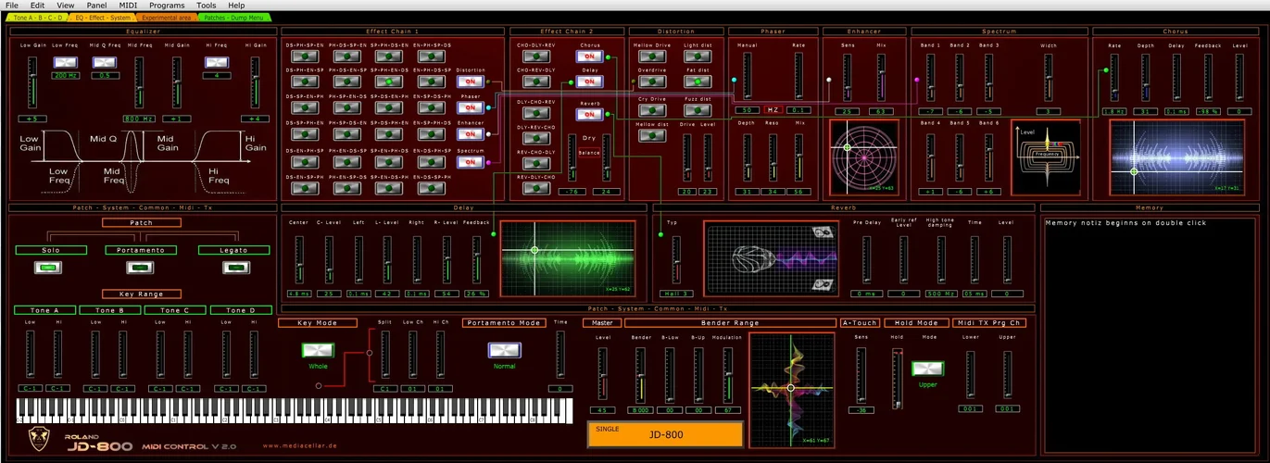Click the Balance button in Effect Chain 2
The height and width of the screenshot is (463, 1270).
pos(589,153)
